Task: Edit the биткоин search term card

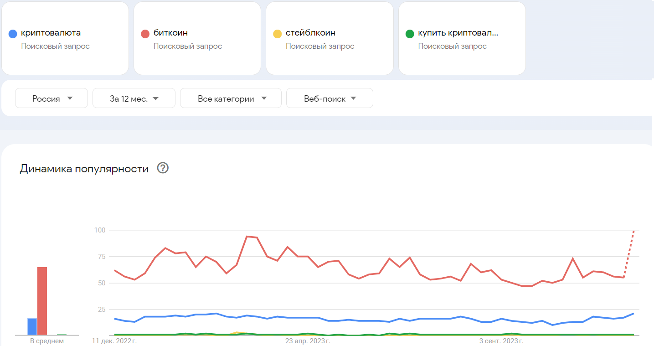Action: (197, 38)
